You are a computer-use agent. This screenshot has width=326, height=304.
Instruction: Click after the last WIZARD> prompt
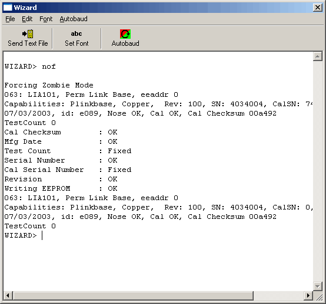click(x=42, y=235)
